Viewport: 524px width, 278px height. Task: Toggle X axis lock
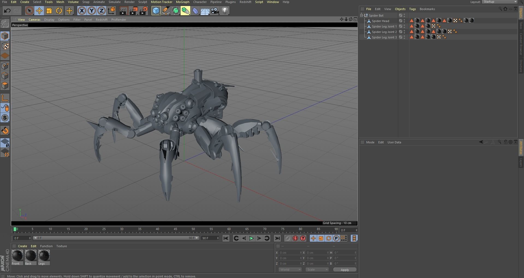(82, 11)
